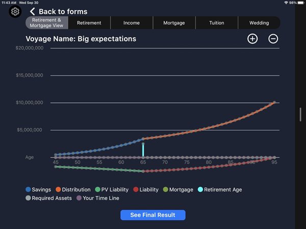Open the Mortgage tab

[x=174, y=23]
